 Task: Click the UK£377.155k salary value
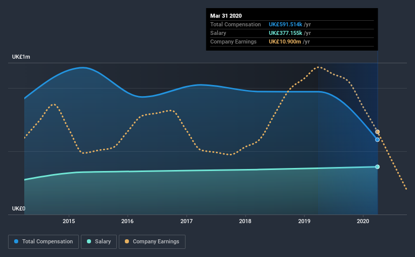tap(285, 33)
